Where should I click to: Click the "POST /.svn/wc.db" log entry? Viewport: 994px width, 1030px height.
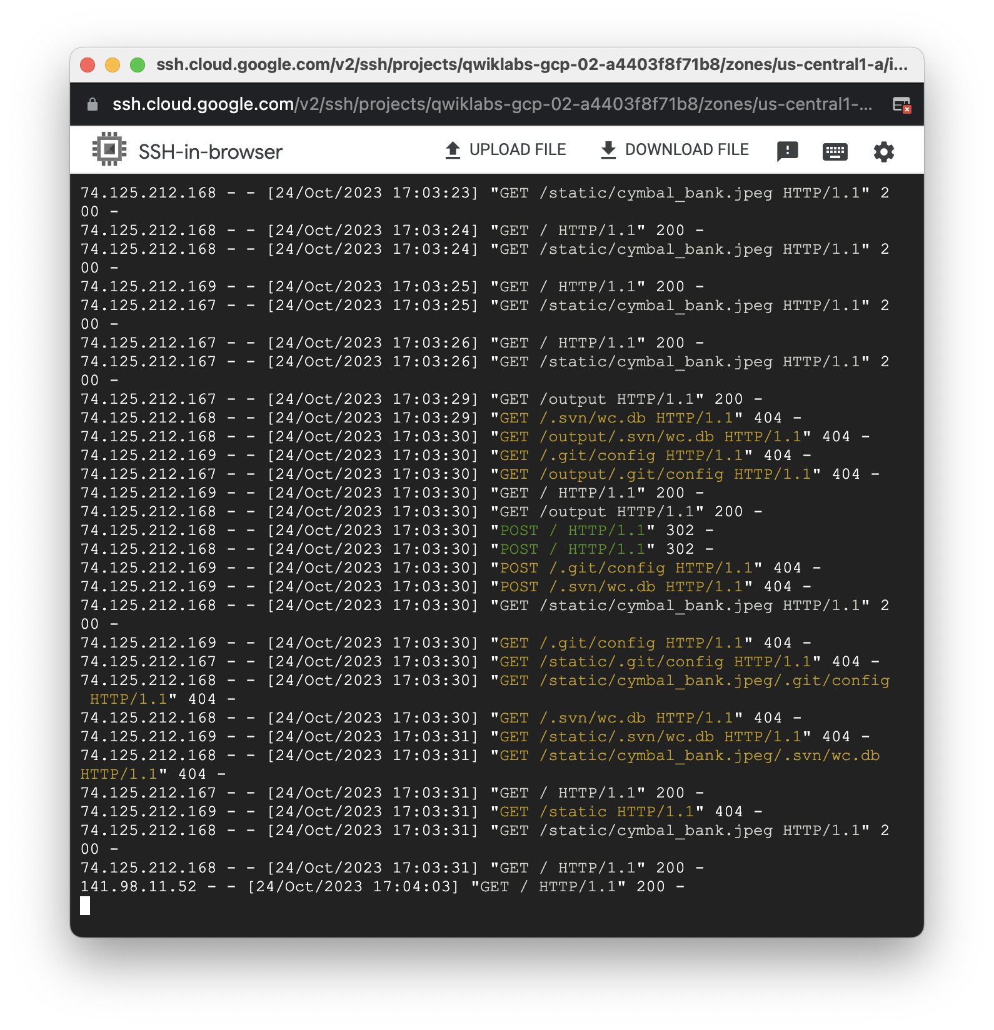click(446, 586)
